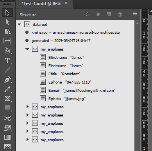This screenshot has width=152, height=151.
Task: Select the Type tool
Action: coord(7,61)
